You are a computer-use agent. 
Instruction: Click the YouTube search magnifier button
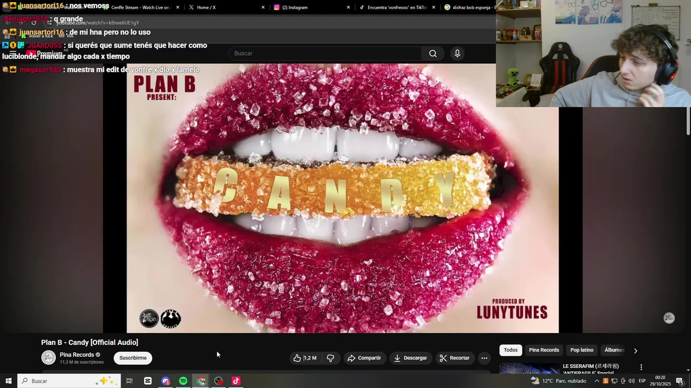coord(432,53)
